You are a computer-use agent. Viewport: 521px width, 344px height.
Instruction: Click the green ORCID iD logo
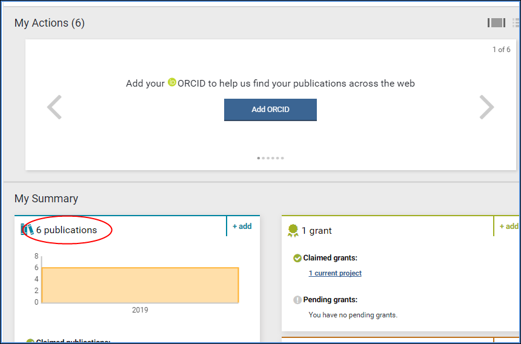[x=172, y=82]
